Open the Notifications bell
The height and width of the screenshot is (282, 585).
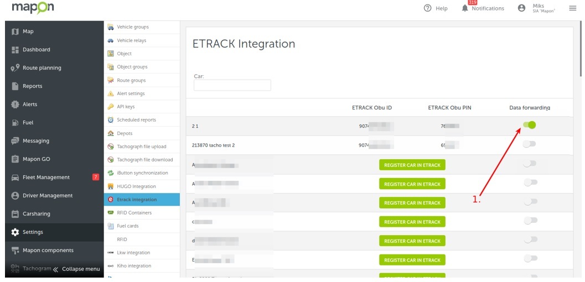point(483,8)
